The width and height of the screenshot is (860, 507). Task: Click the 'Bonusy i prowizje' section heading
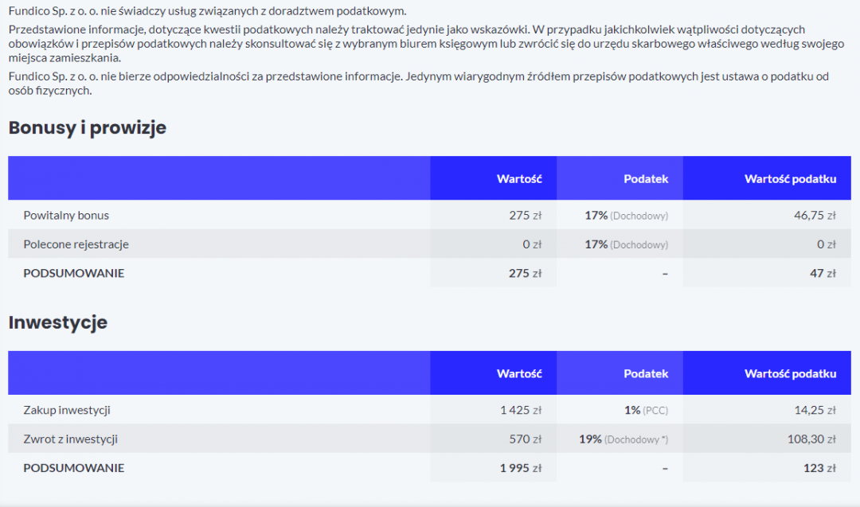pos(88,128)
